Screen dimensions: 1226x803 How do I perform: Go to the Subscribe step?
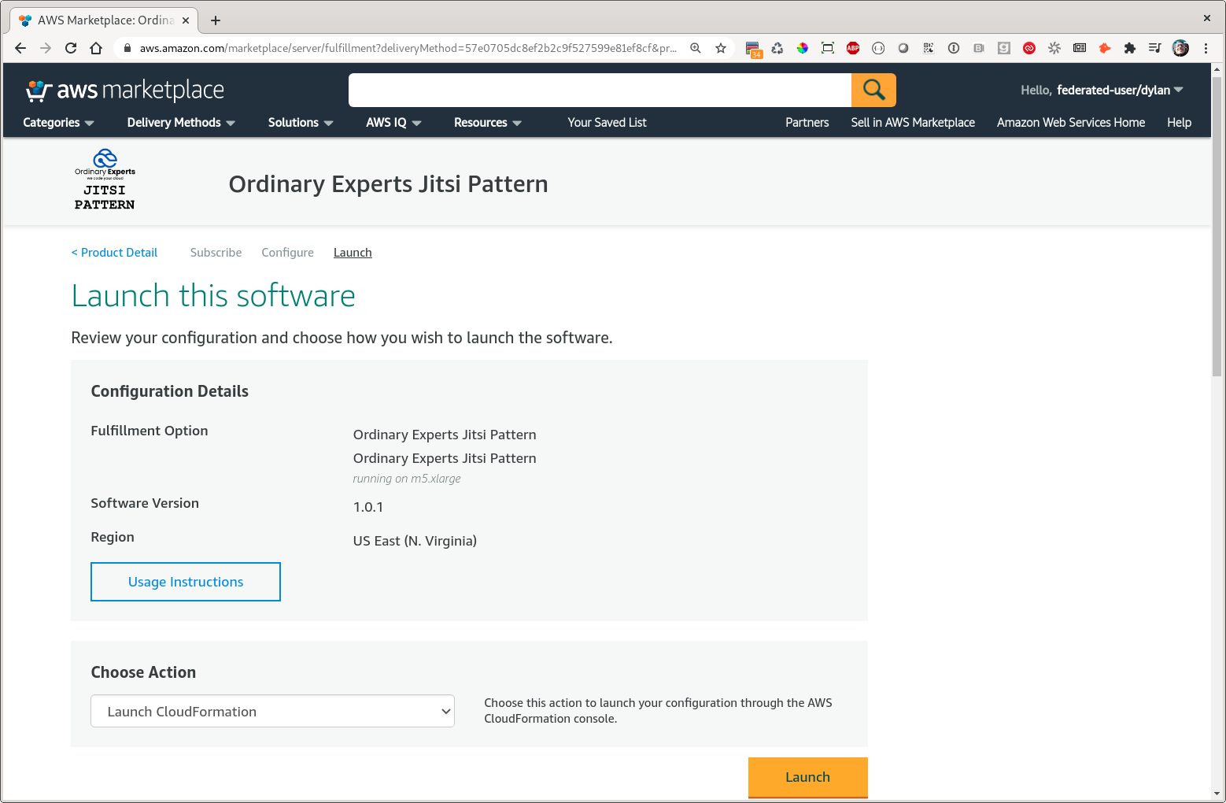[x=216, y=253]
